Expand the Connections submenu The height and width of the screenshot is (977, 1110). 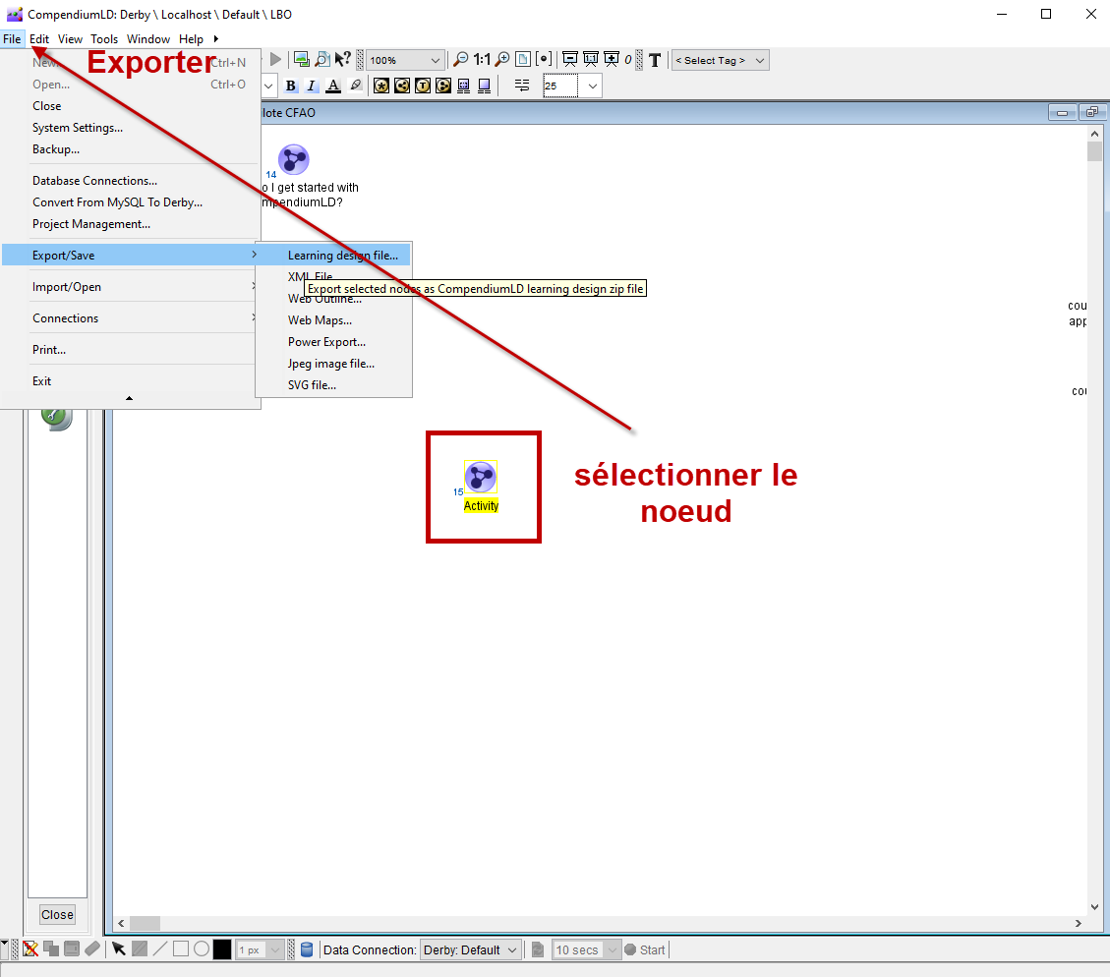click(x=130, y=318)
